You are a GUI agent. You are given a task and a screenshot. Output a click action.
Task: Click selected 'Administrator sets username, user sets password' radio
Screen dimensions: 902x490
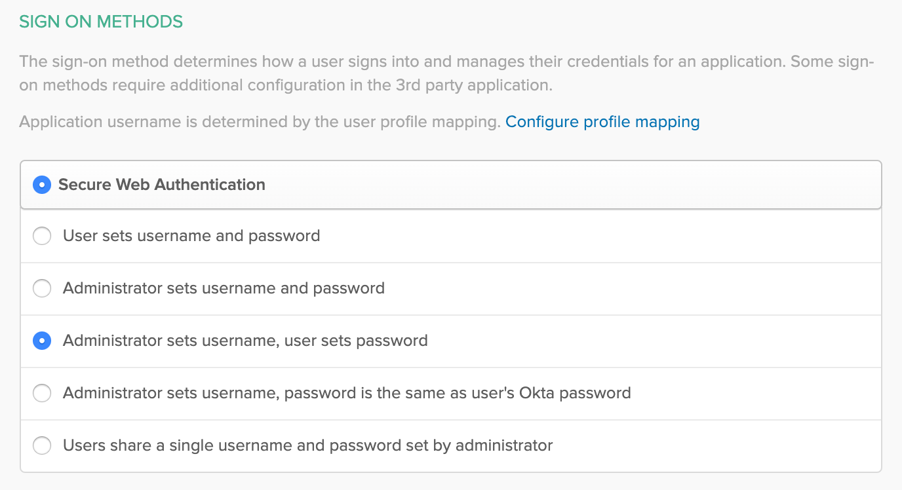pyautogui.click(x=42, y=341)
